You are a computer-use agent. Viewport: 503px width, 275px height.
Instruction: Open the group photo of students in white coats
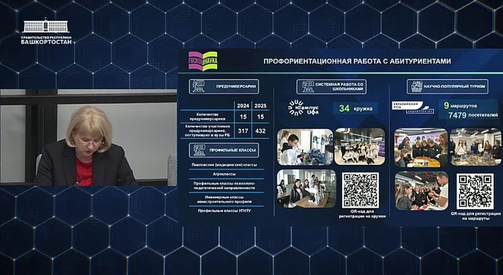coord(359,147)
